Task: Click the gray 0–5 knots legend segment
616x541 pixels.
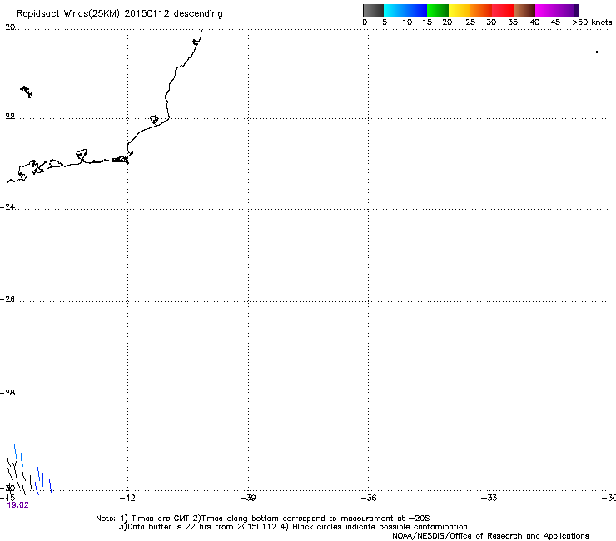Action: tap(373, 10)
